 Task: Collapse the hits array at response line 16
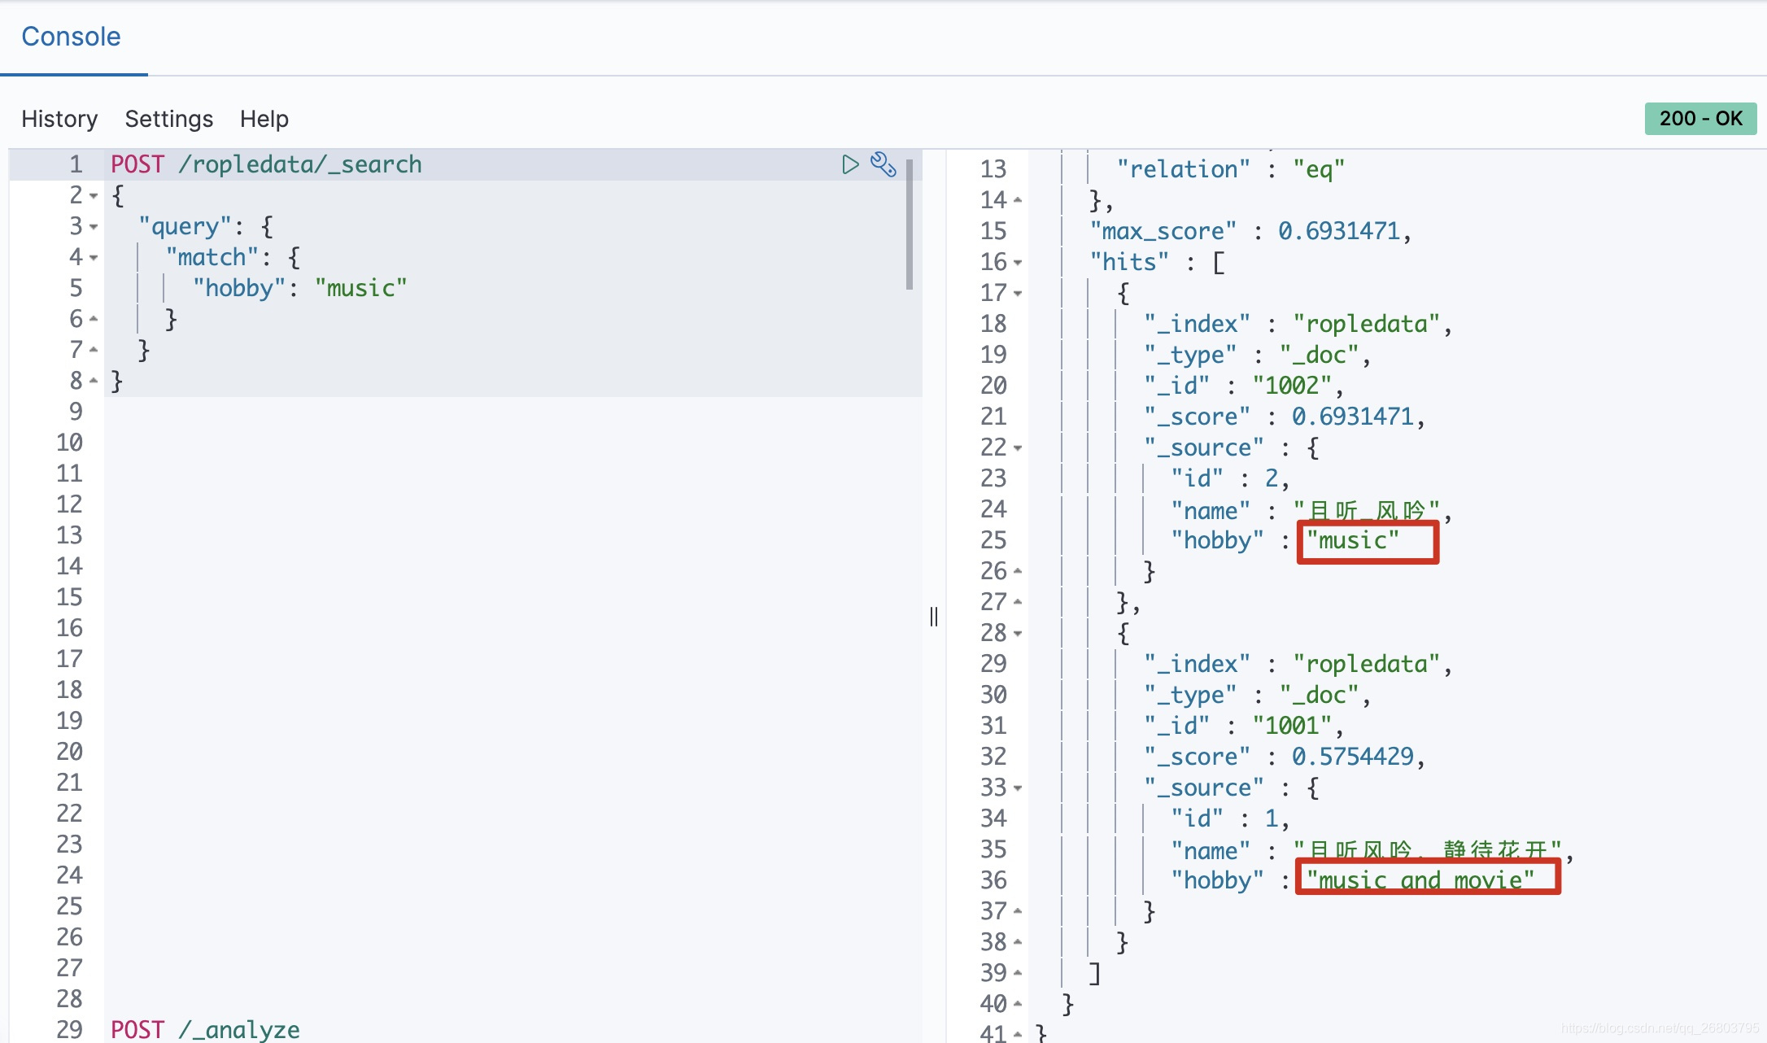click(x=1018, y=263)
